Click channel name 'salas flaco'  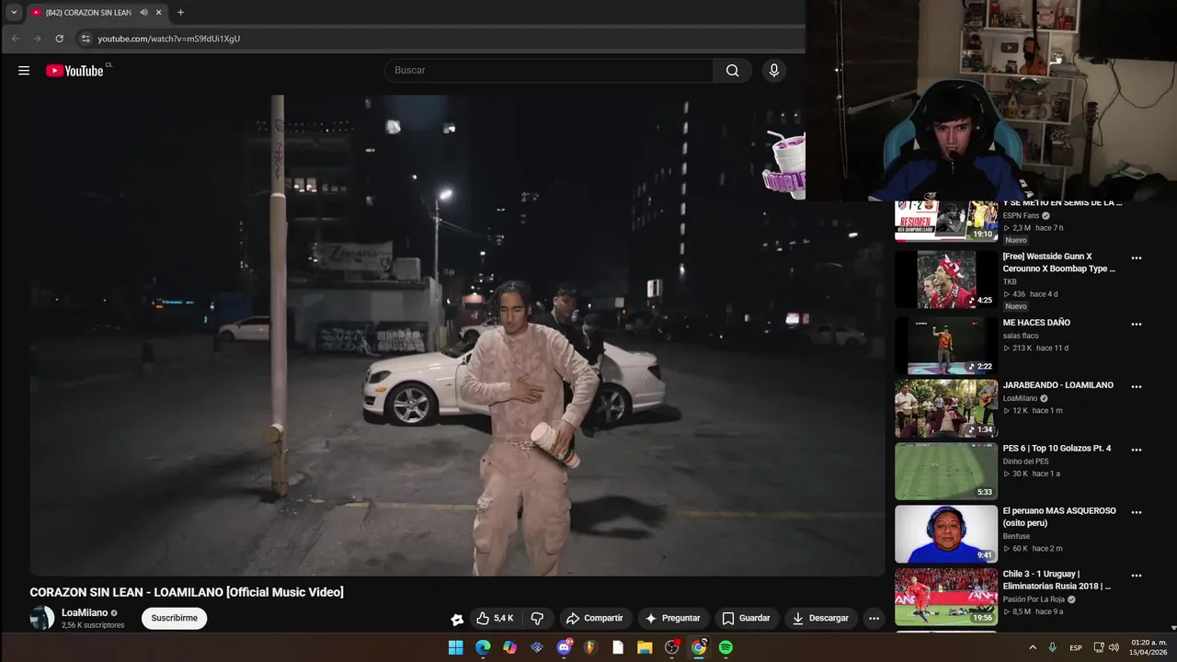pyautogui.click(x=1021, y=336)
